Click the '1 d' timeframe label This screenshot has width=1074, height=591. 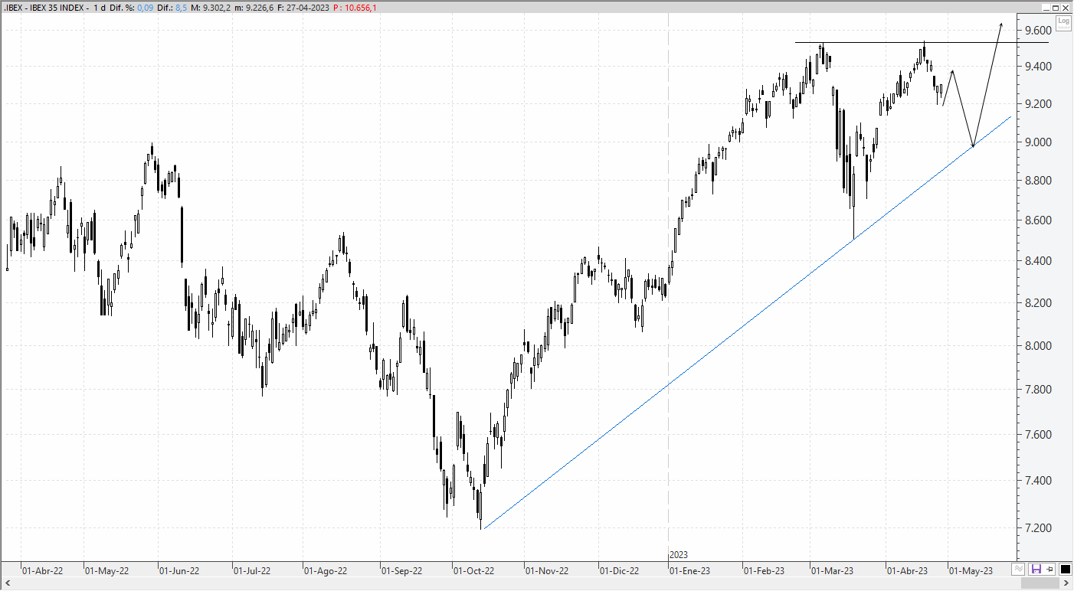tap(99, 8)
